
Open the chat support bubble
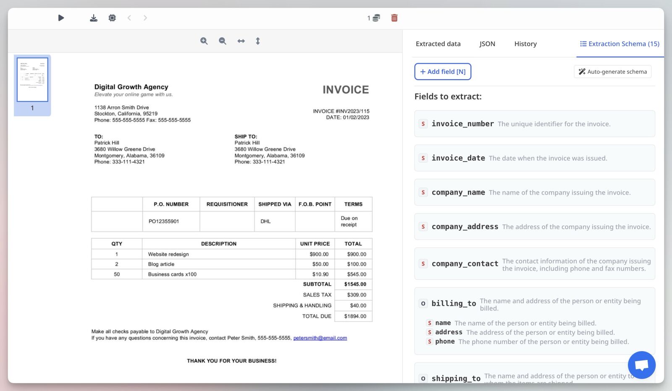(x=641, y=365)
